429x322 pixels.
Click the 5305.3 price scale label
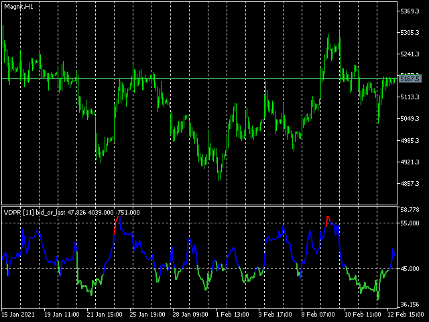[410, 33]
